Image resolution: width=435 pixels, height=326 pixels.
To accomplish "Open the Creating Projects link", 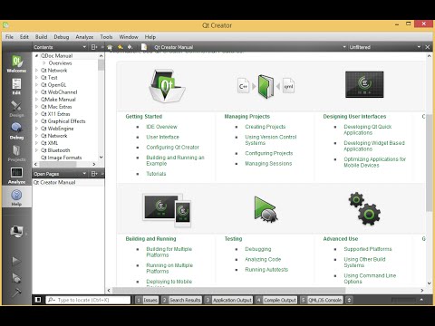I will [x=266, y=127].
